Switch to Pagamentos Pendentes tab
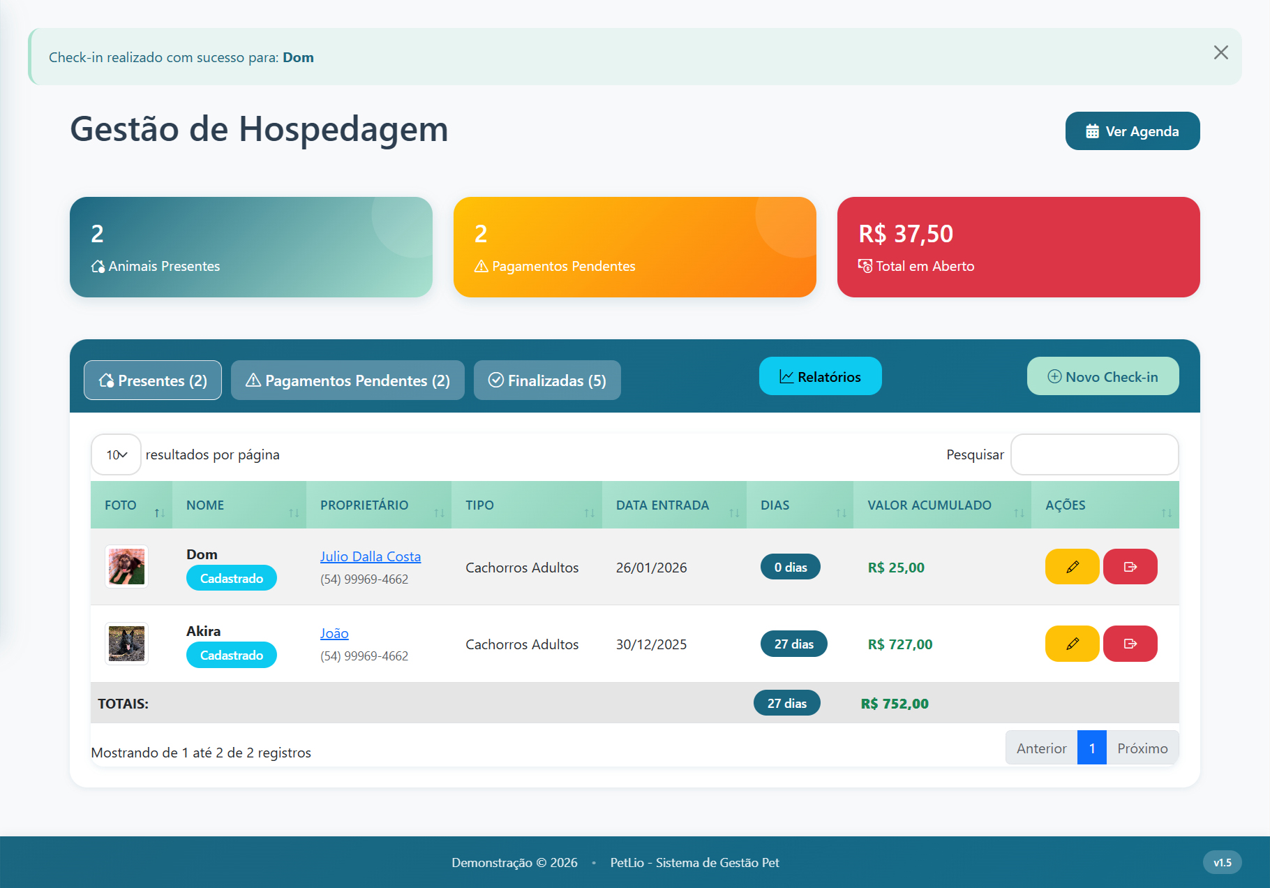 coord(348,380)
